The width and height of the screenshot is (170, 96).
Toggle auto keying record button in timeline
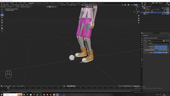(64, 86)
